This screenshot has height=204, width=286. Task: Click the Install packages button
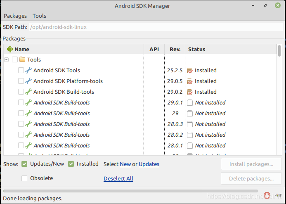click(x=251, y=164)
